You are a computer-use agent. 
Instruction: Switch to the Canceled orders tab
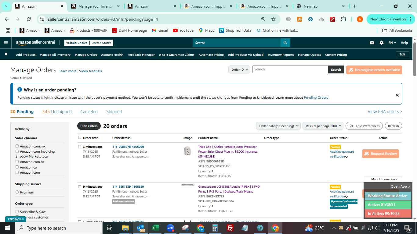point(89,112)
